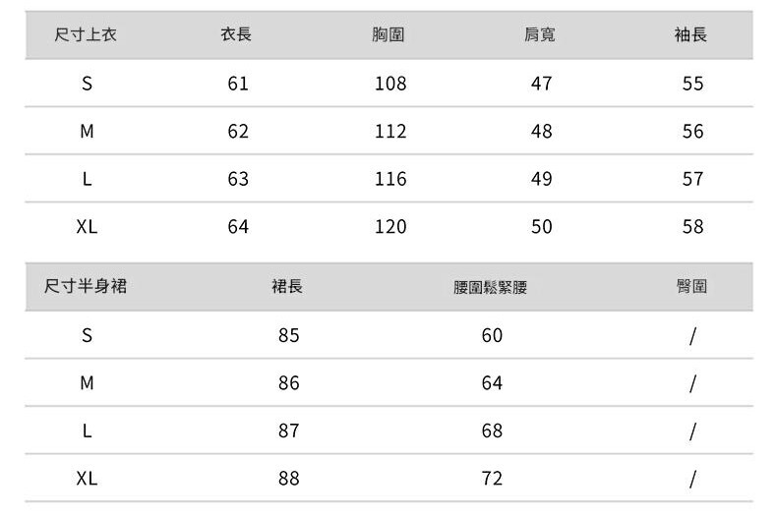This screenshot has width=777, height=517.
Task: Select chest value 108 for top size S
Action: tap(390, 84)
